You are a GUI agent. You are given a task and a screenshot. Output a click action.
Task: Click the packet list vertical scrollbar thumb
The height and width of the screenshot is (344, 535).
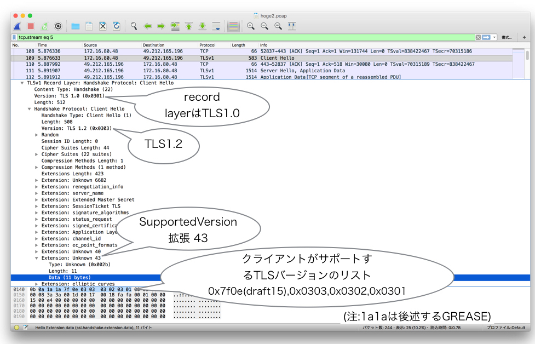click(x=527, y=55)
